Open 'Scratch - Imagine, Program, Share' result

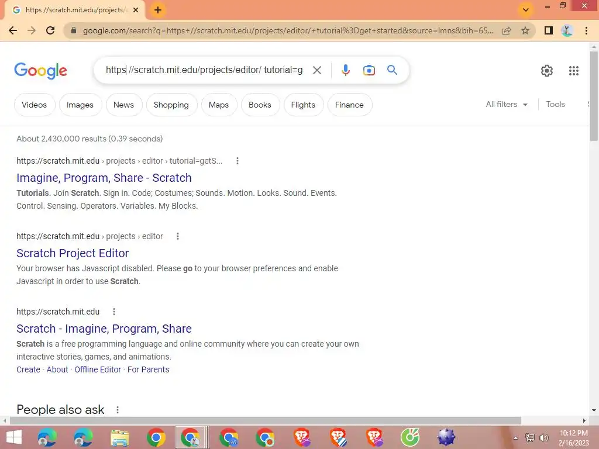[104, 329]
